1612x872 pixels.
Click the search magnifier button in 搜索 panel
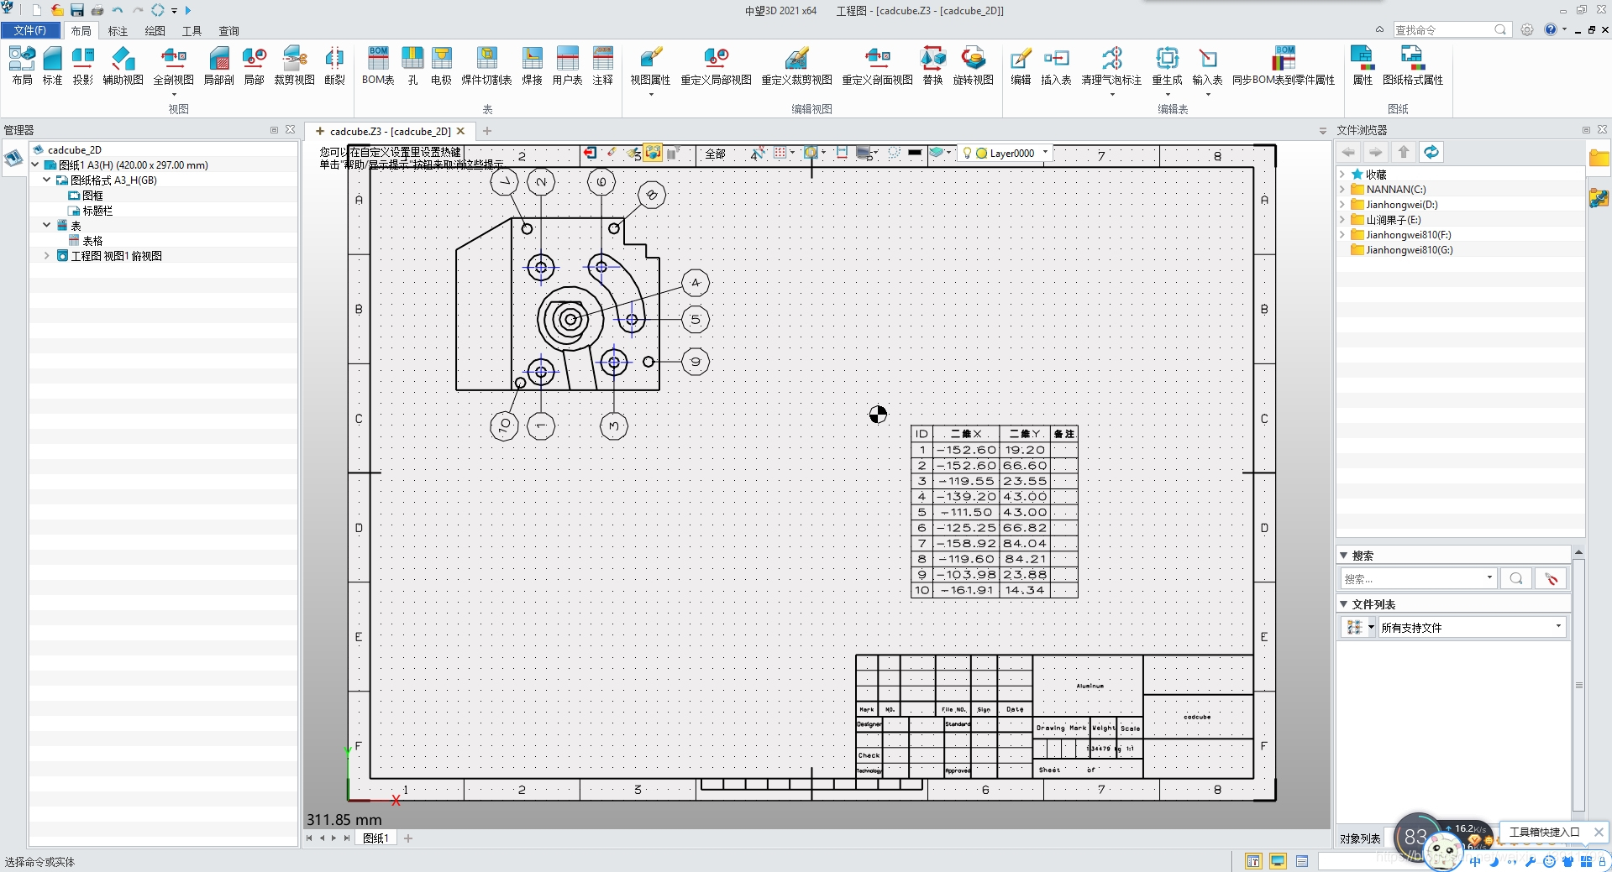[1515, 578]
